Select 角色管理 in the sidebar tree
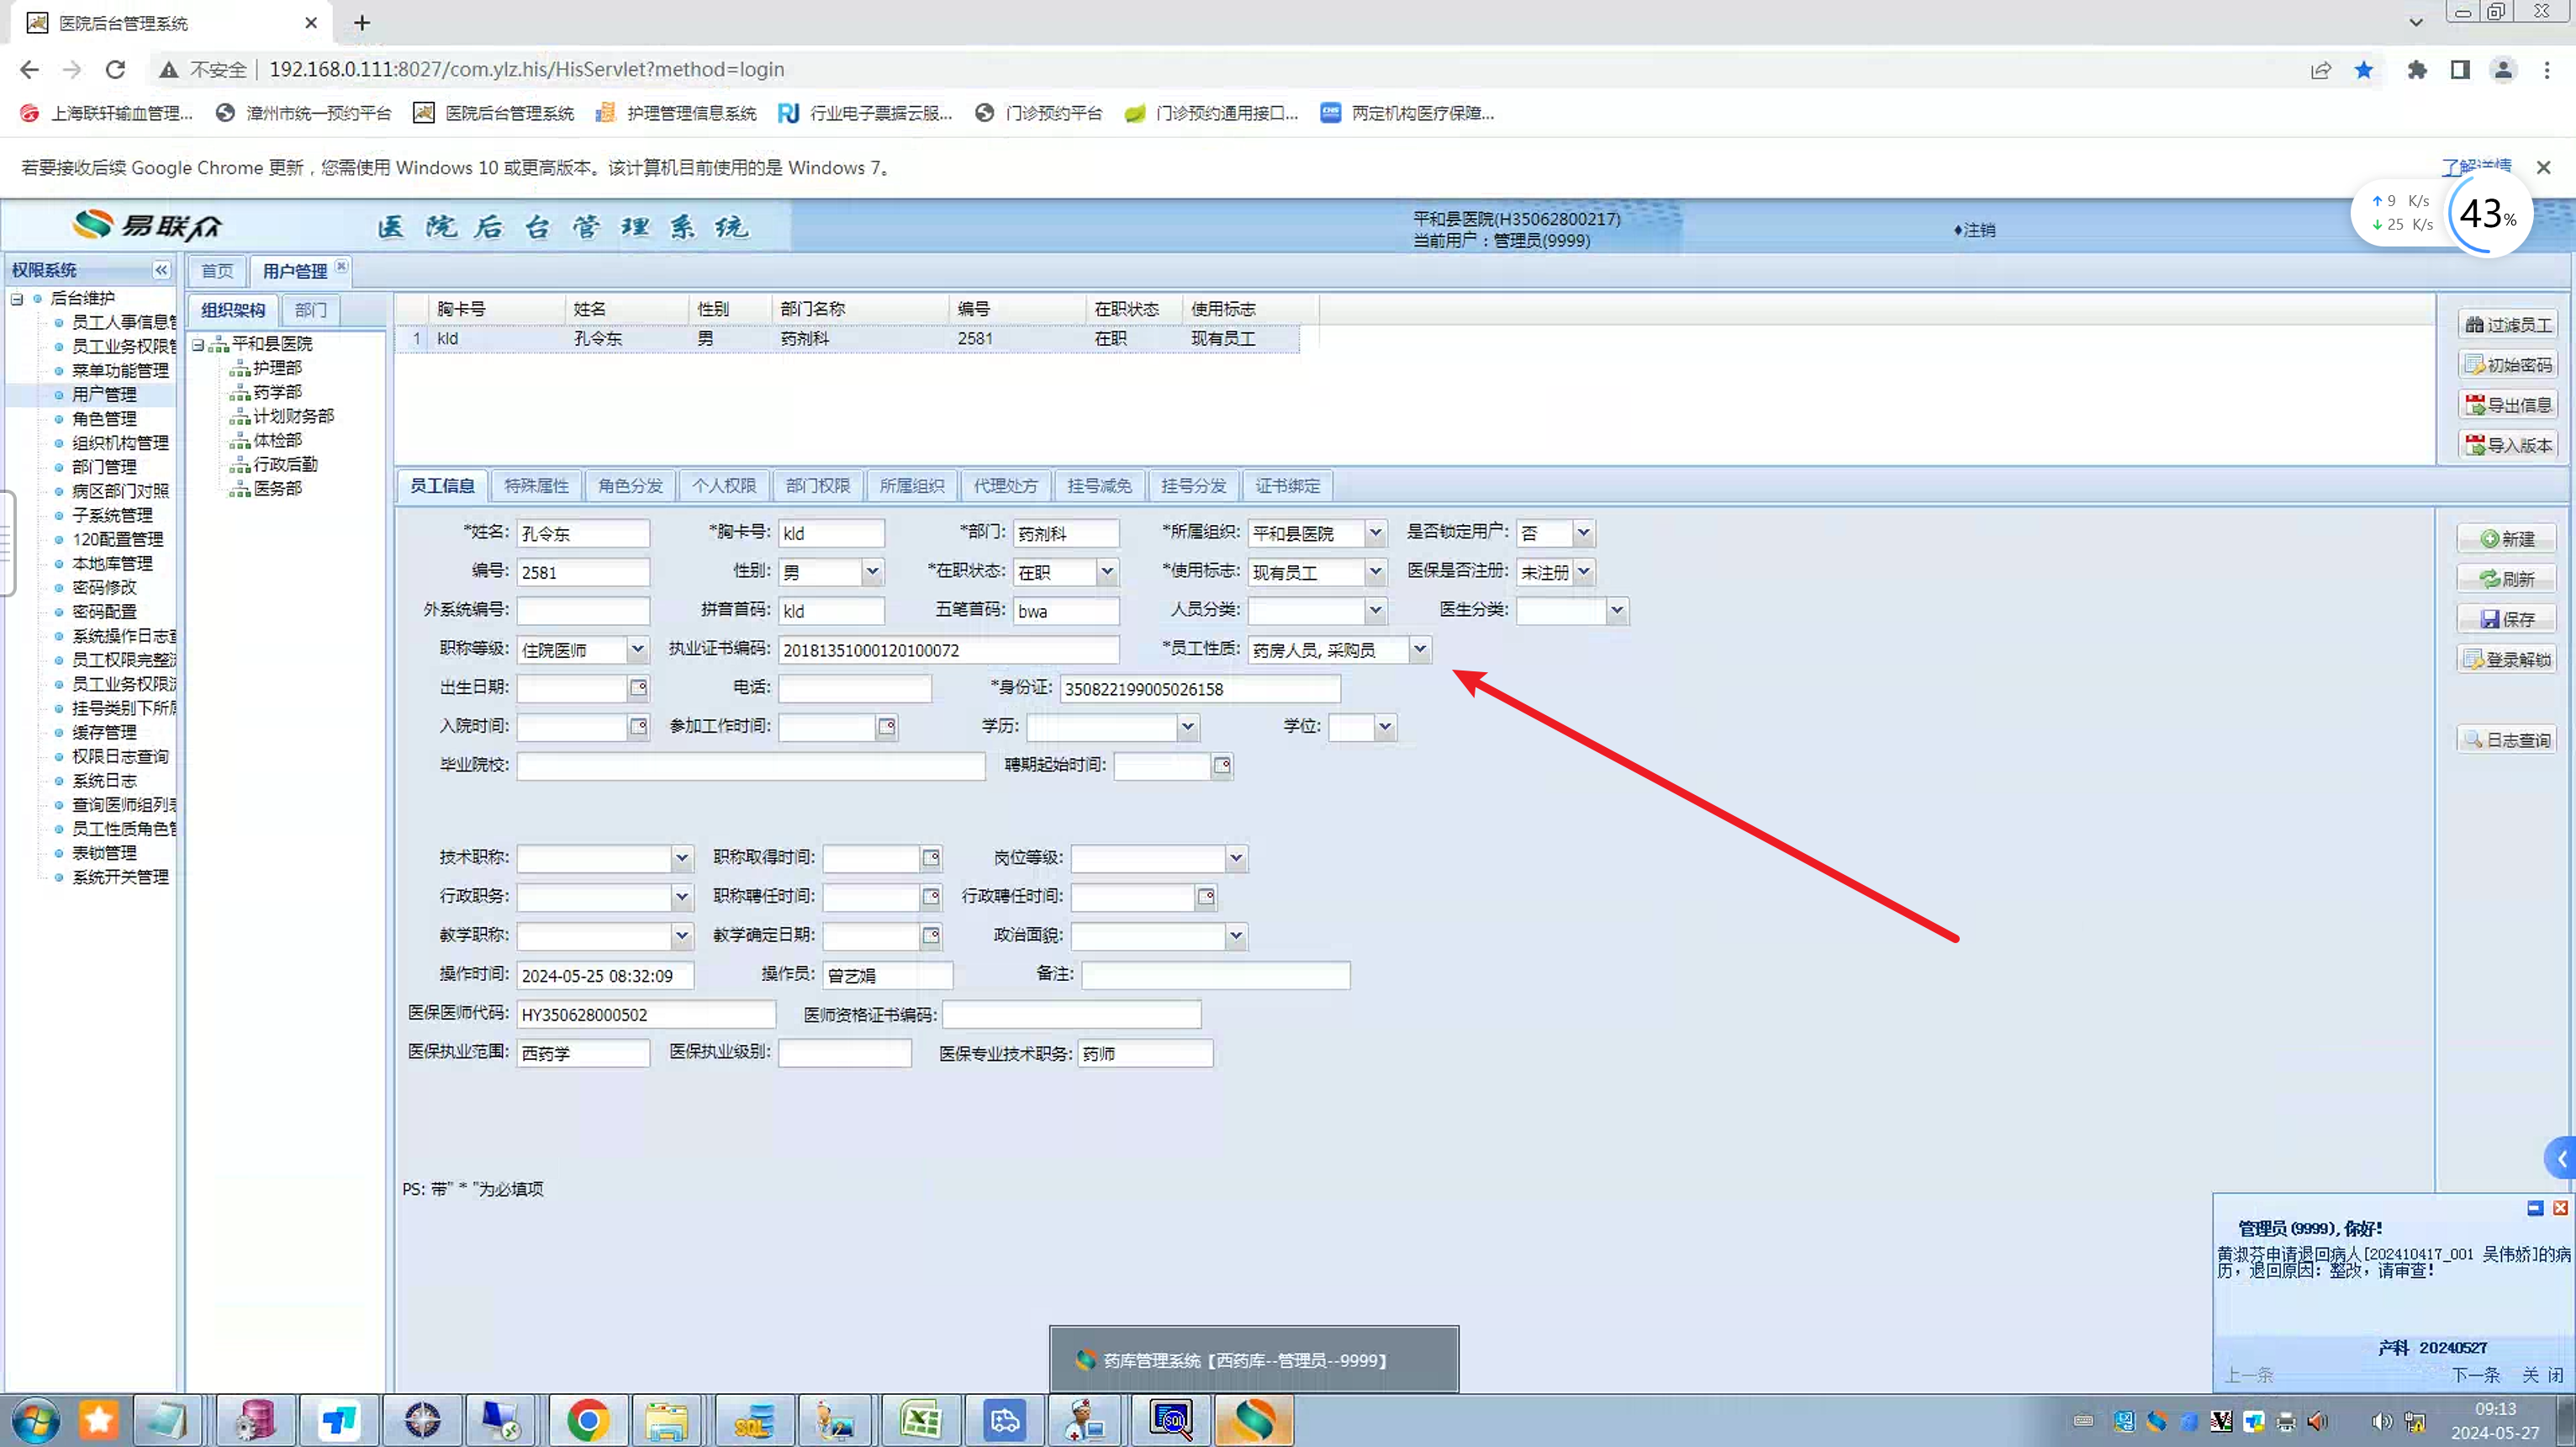 pyautogui.click(x=104, y=419)
